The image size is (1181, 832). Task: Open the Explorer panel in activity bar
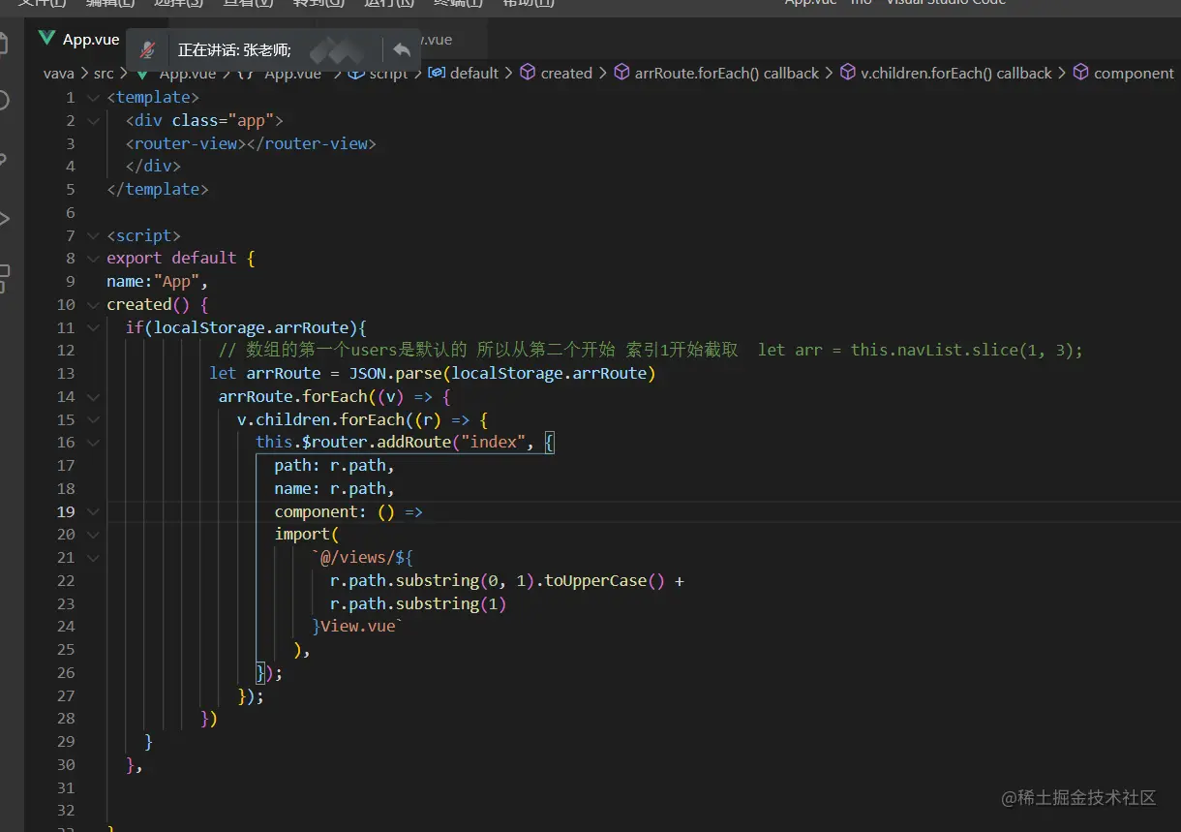click(x=4, y=44)
